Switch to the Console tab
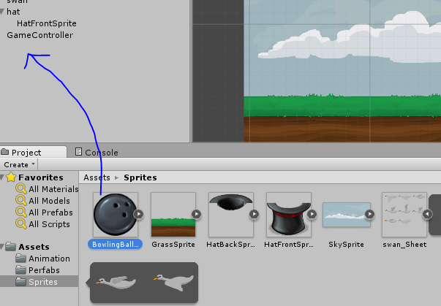The height and width of the screenshot is (306, 441). 97,152
